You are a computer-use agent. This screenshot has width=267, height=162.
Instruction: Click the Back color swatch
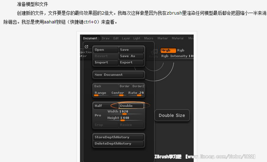106,86
